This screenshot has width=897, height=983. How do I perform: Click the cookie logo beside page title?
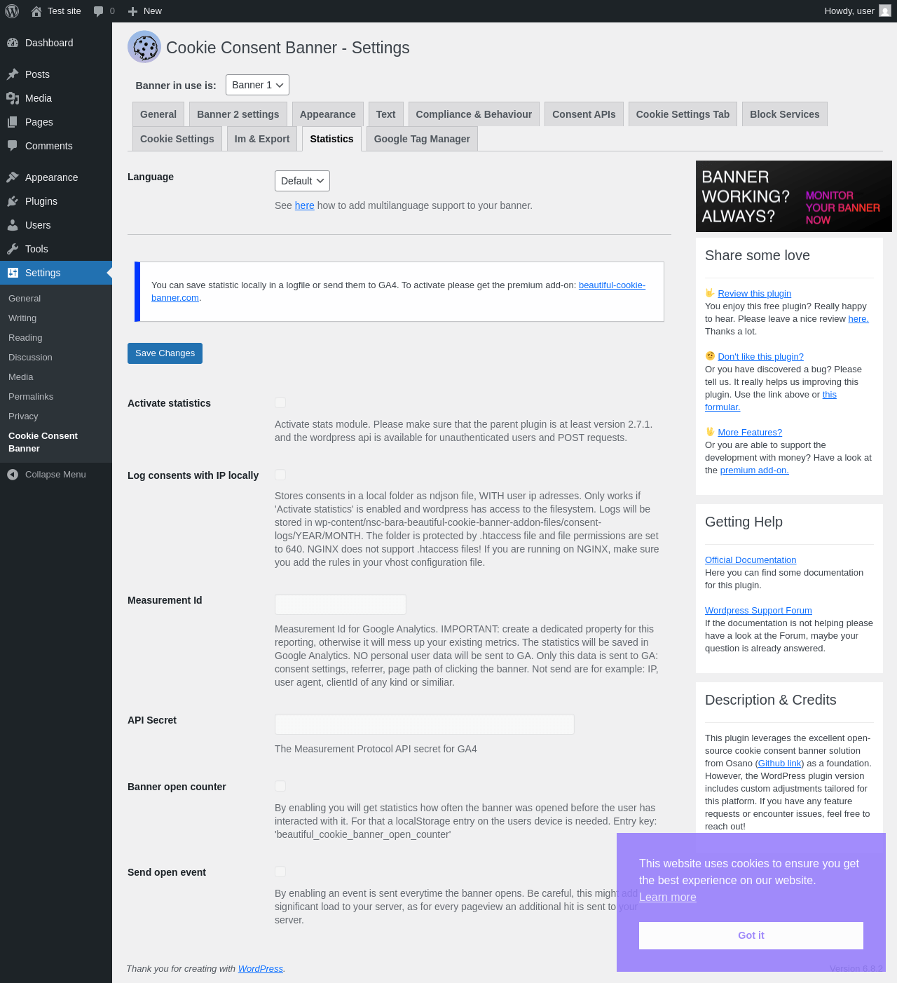[x=144, y=47]
